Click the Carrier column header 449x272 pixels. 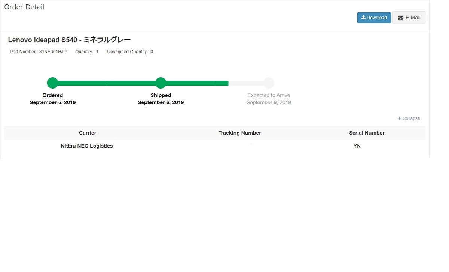click(x=88, y=133)
